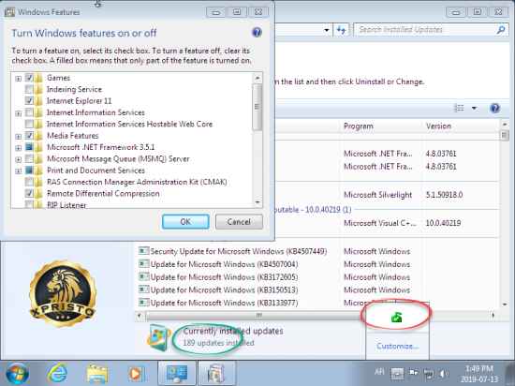The width and height of the screenshot is (515, 386).
Task: Click the Action Center flag tray icon
Action: (x=413, y=373)
